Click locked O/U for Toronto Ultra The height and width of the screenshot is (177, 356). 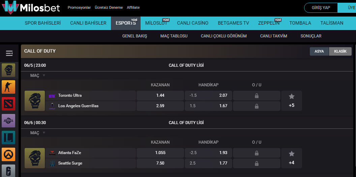[x=257, y=95]
